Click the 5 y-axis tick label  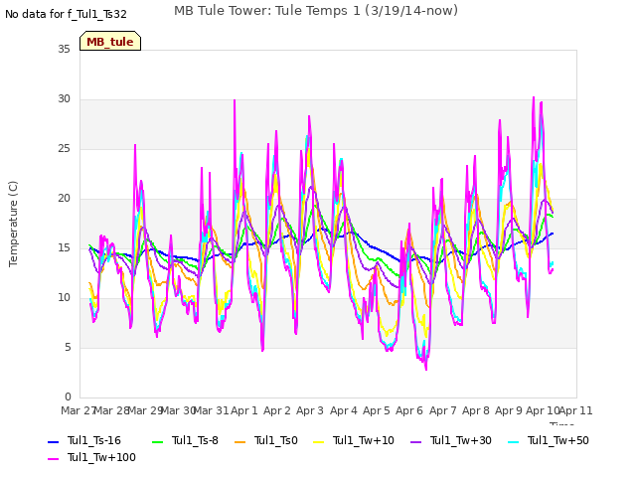[68, 347]
